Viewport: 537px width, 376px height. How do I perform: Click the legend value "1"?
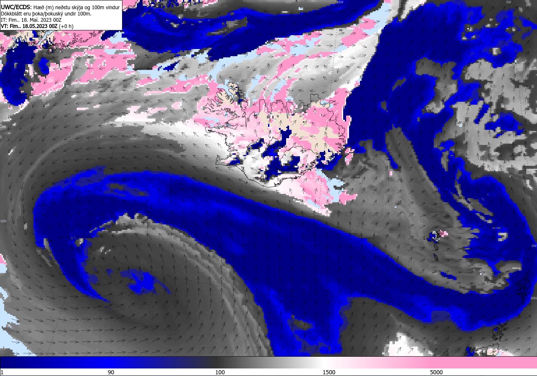point(2,372)
